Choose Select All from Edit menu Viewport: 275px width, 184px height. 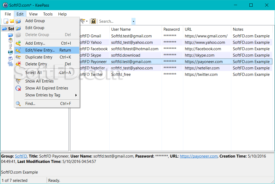(47, 73)
